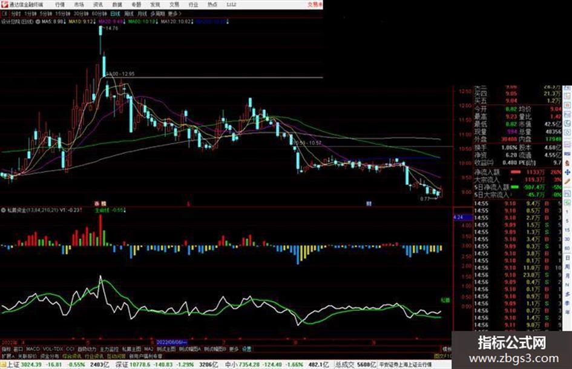572x369 pixels.
Task: Click the 深证 index in status bar
Action: 122,365
